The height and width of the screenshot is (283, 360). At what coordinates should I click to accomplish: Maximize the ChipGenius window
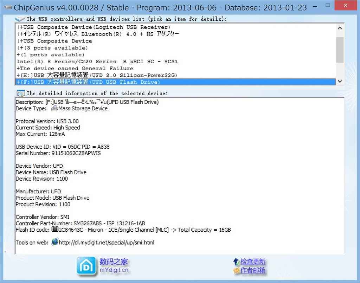(328, 6)
